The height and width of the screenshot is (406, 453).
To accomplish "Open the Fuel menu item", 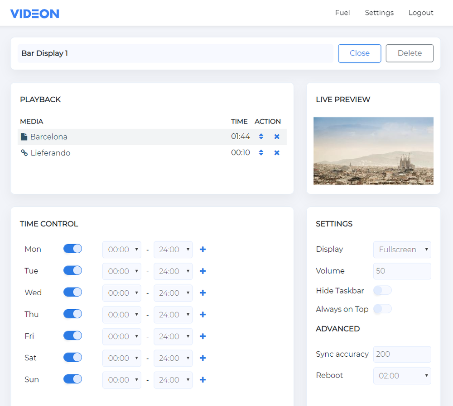I will coord(342,13).
